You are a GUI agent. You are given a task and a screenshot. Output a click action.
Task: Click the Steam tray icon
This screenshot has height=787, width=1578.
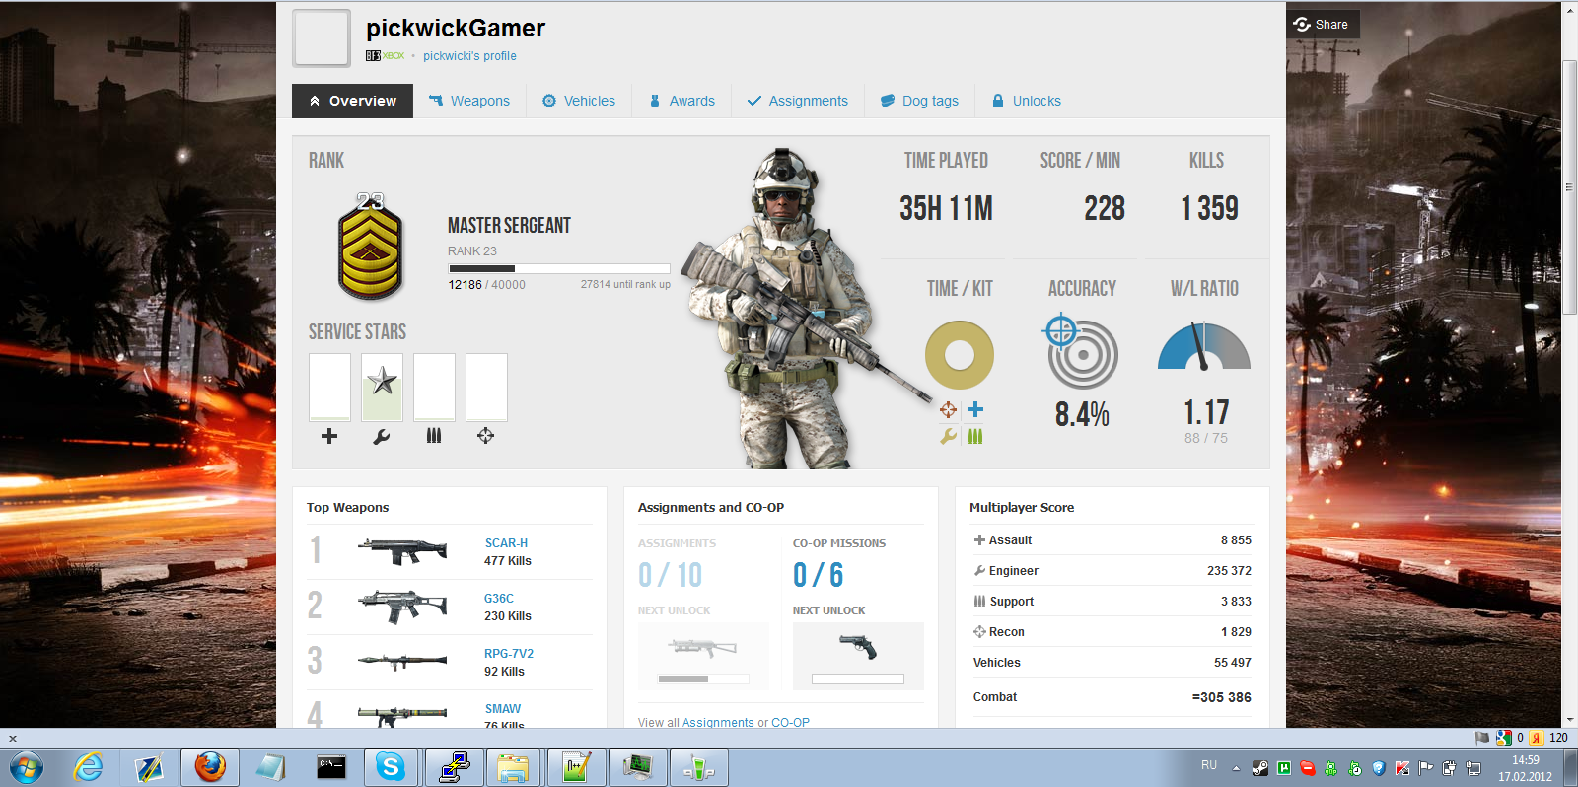(1260, 768)
